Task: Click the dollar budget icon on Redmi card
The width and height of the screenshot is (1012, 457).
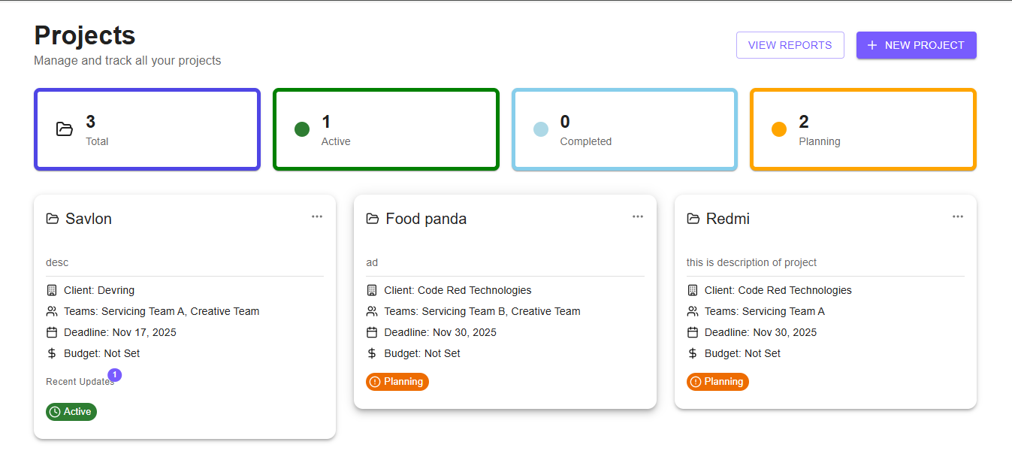Action: [x=693, y=353]
